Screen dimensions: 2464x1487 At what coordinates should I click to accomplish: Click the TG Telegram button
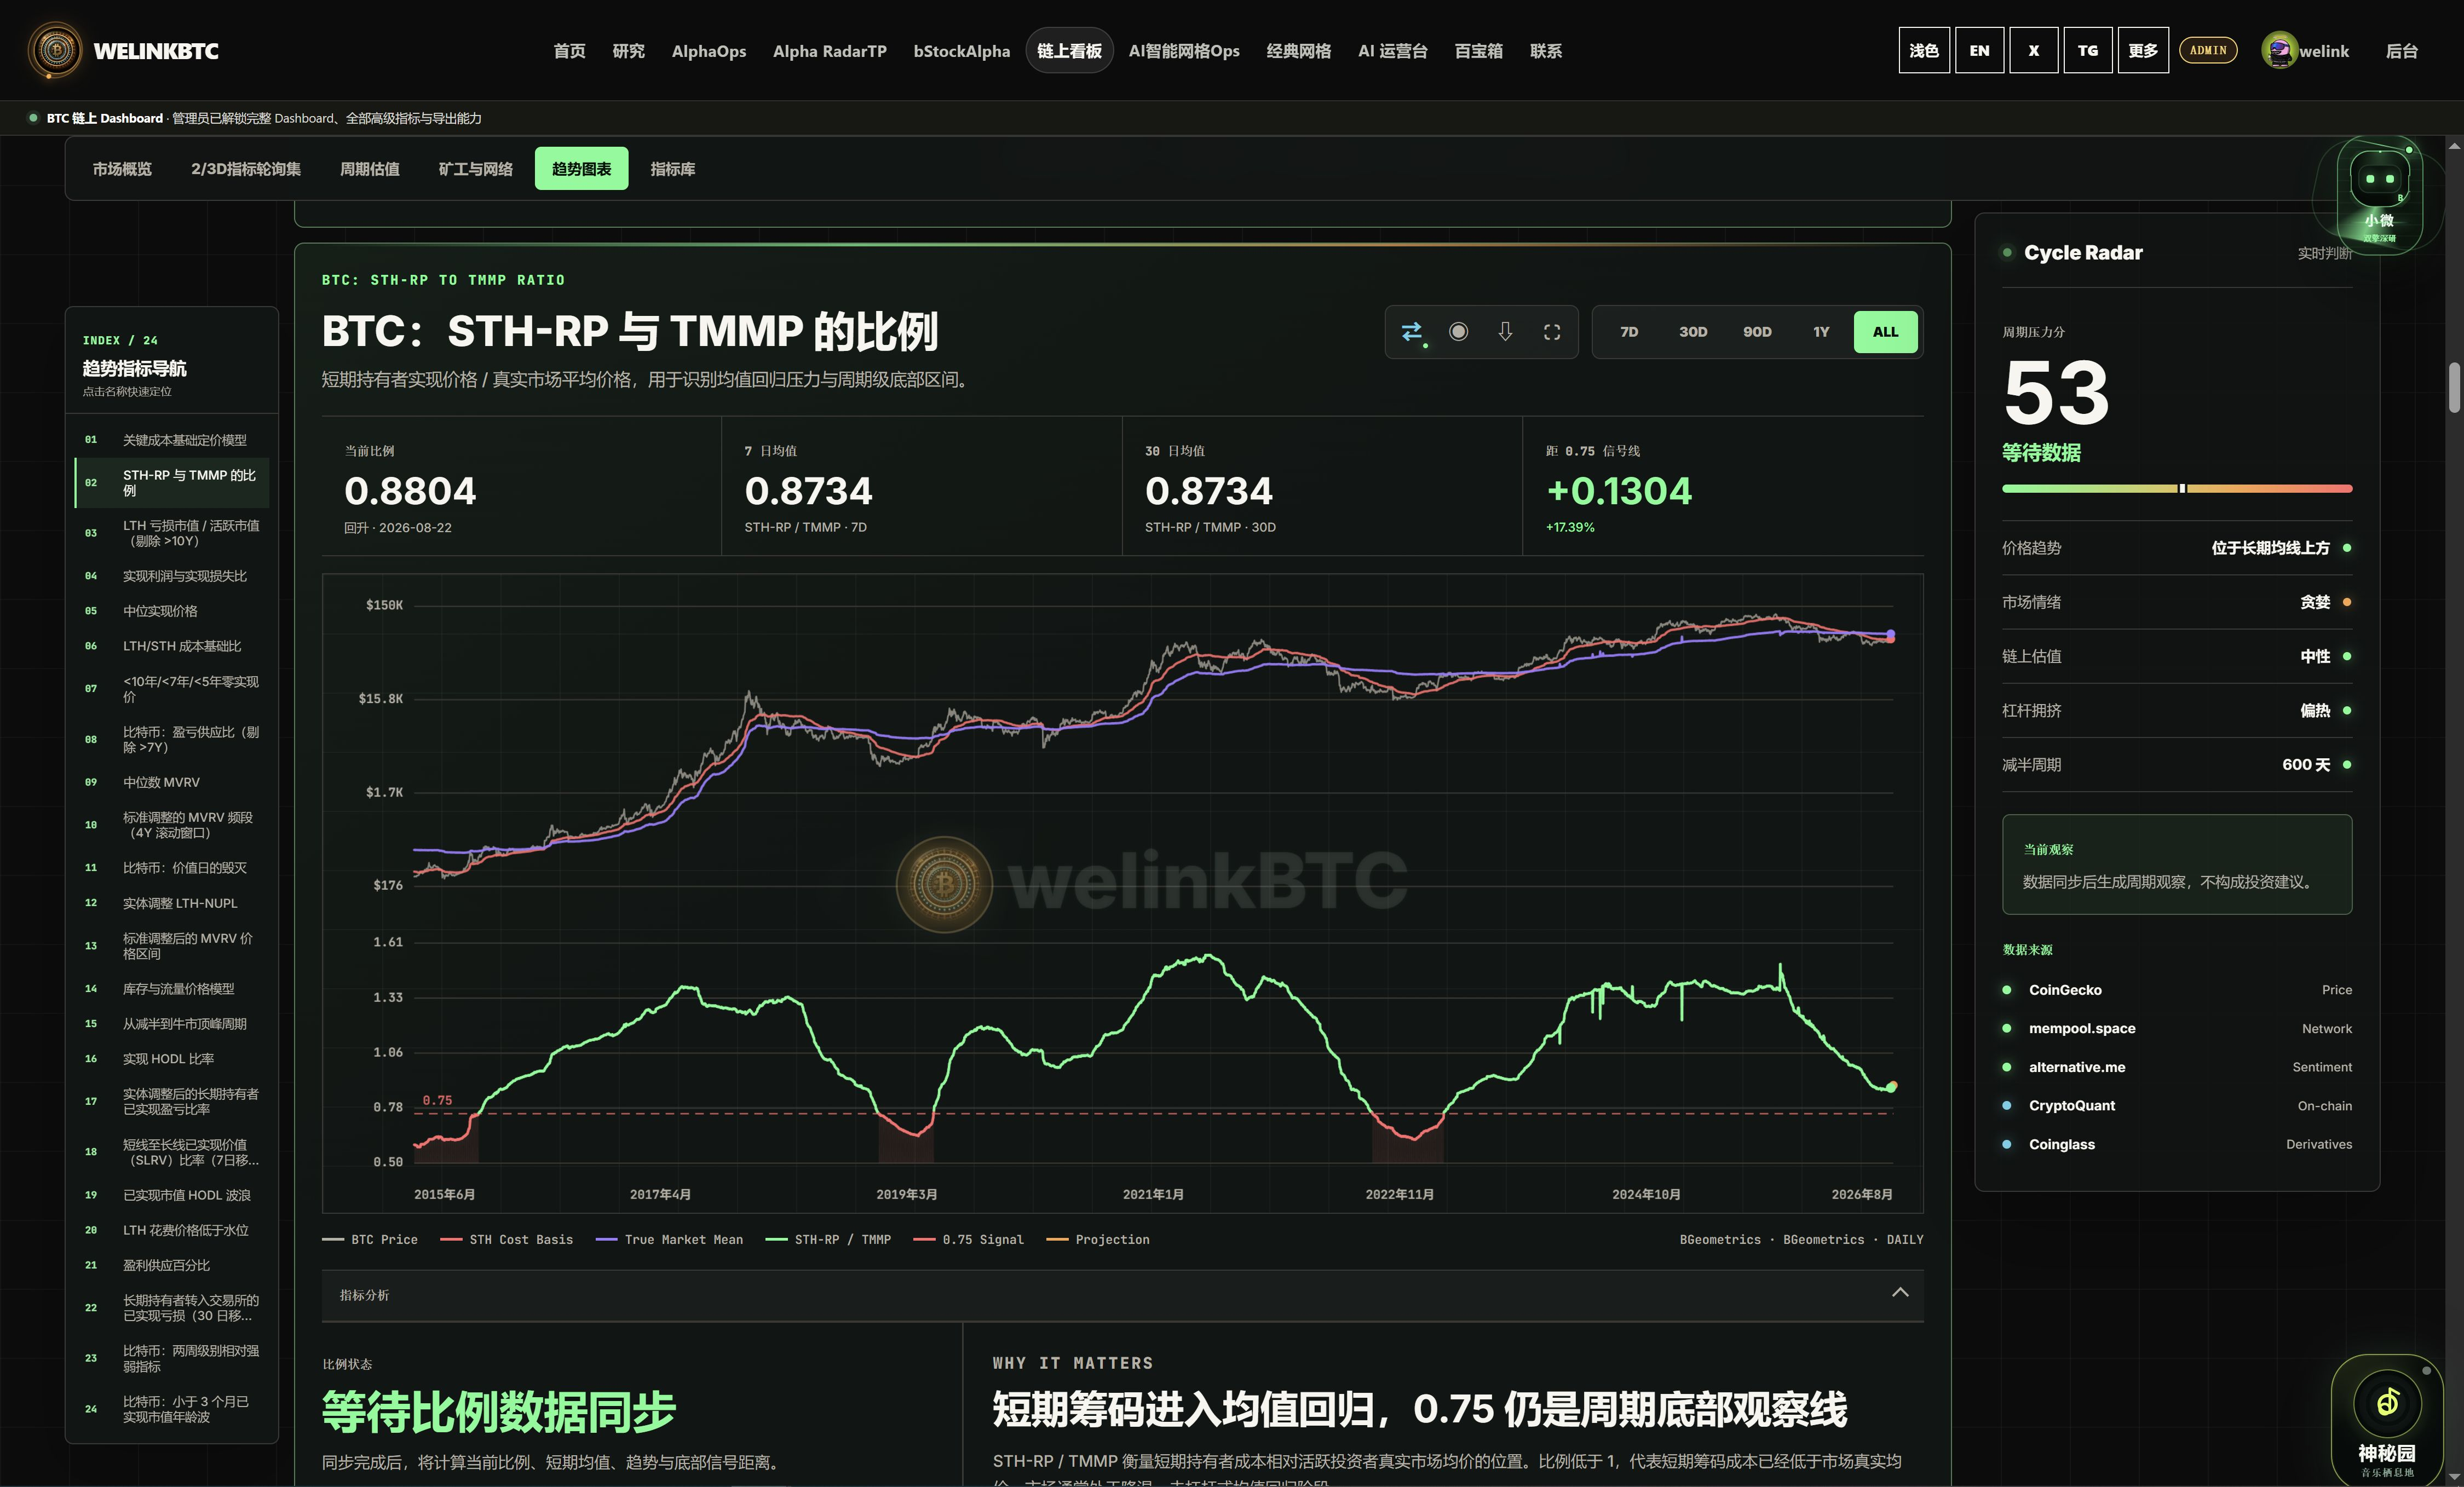[x=2088, y=50]
